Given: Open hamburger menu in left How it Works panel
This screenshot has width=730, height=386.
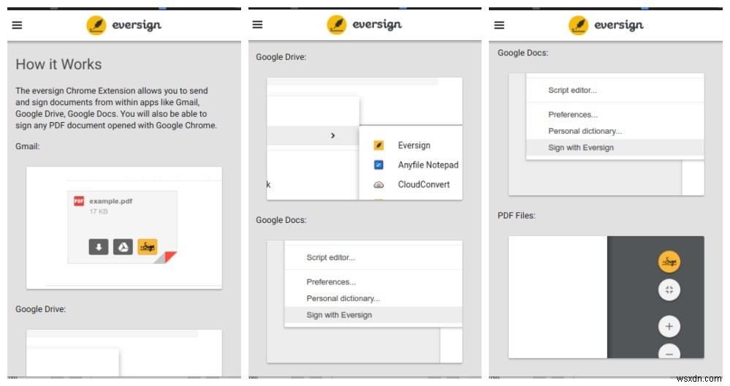Looking at the screenshot, I should pos(18,25).
